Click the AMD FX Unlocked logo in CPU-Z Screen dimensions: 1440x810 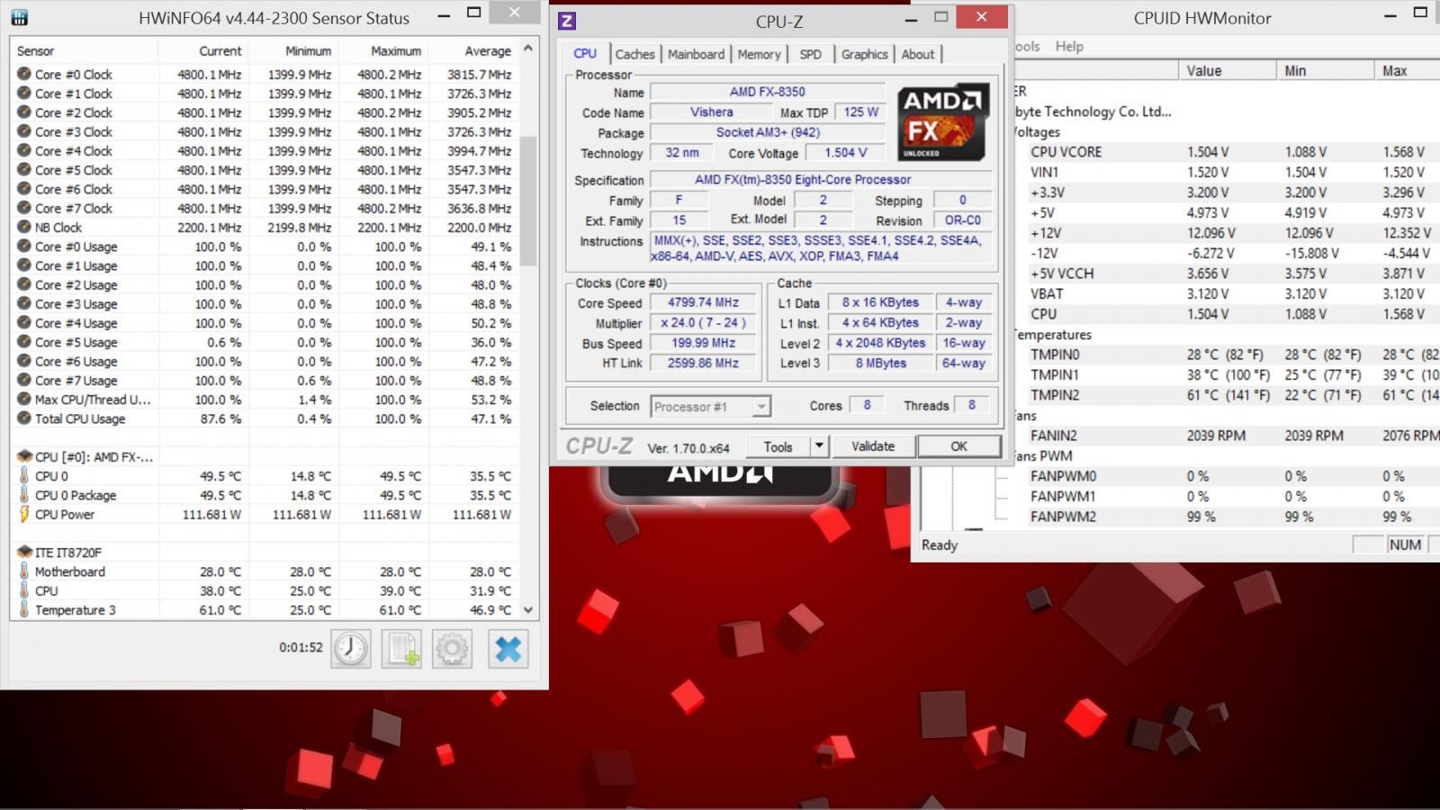point(943,122)
